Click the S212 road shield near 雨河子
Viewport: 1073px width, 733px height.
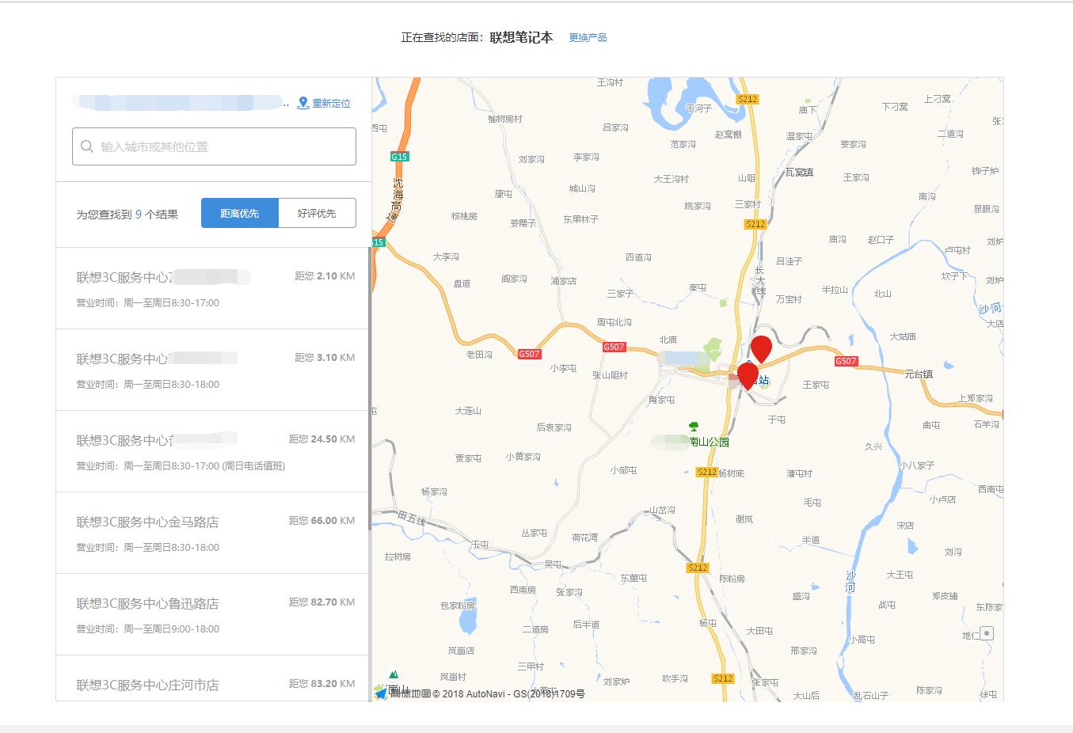(x=747, y=99)
